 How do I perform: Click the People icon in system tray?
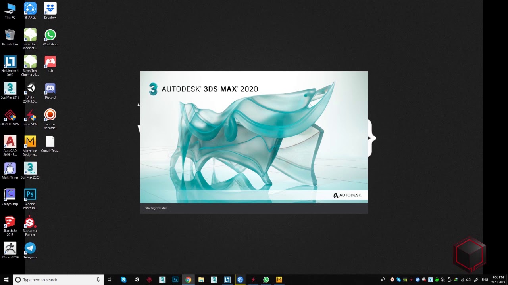coord(383,280)
